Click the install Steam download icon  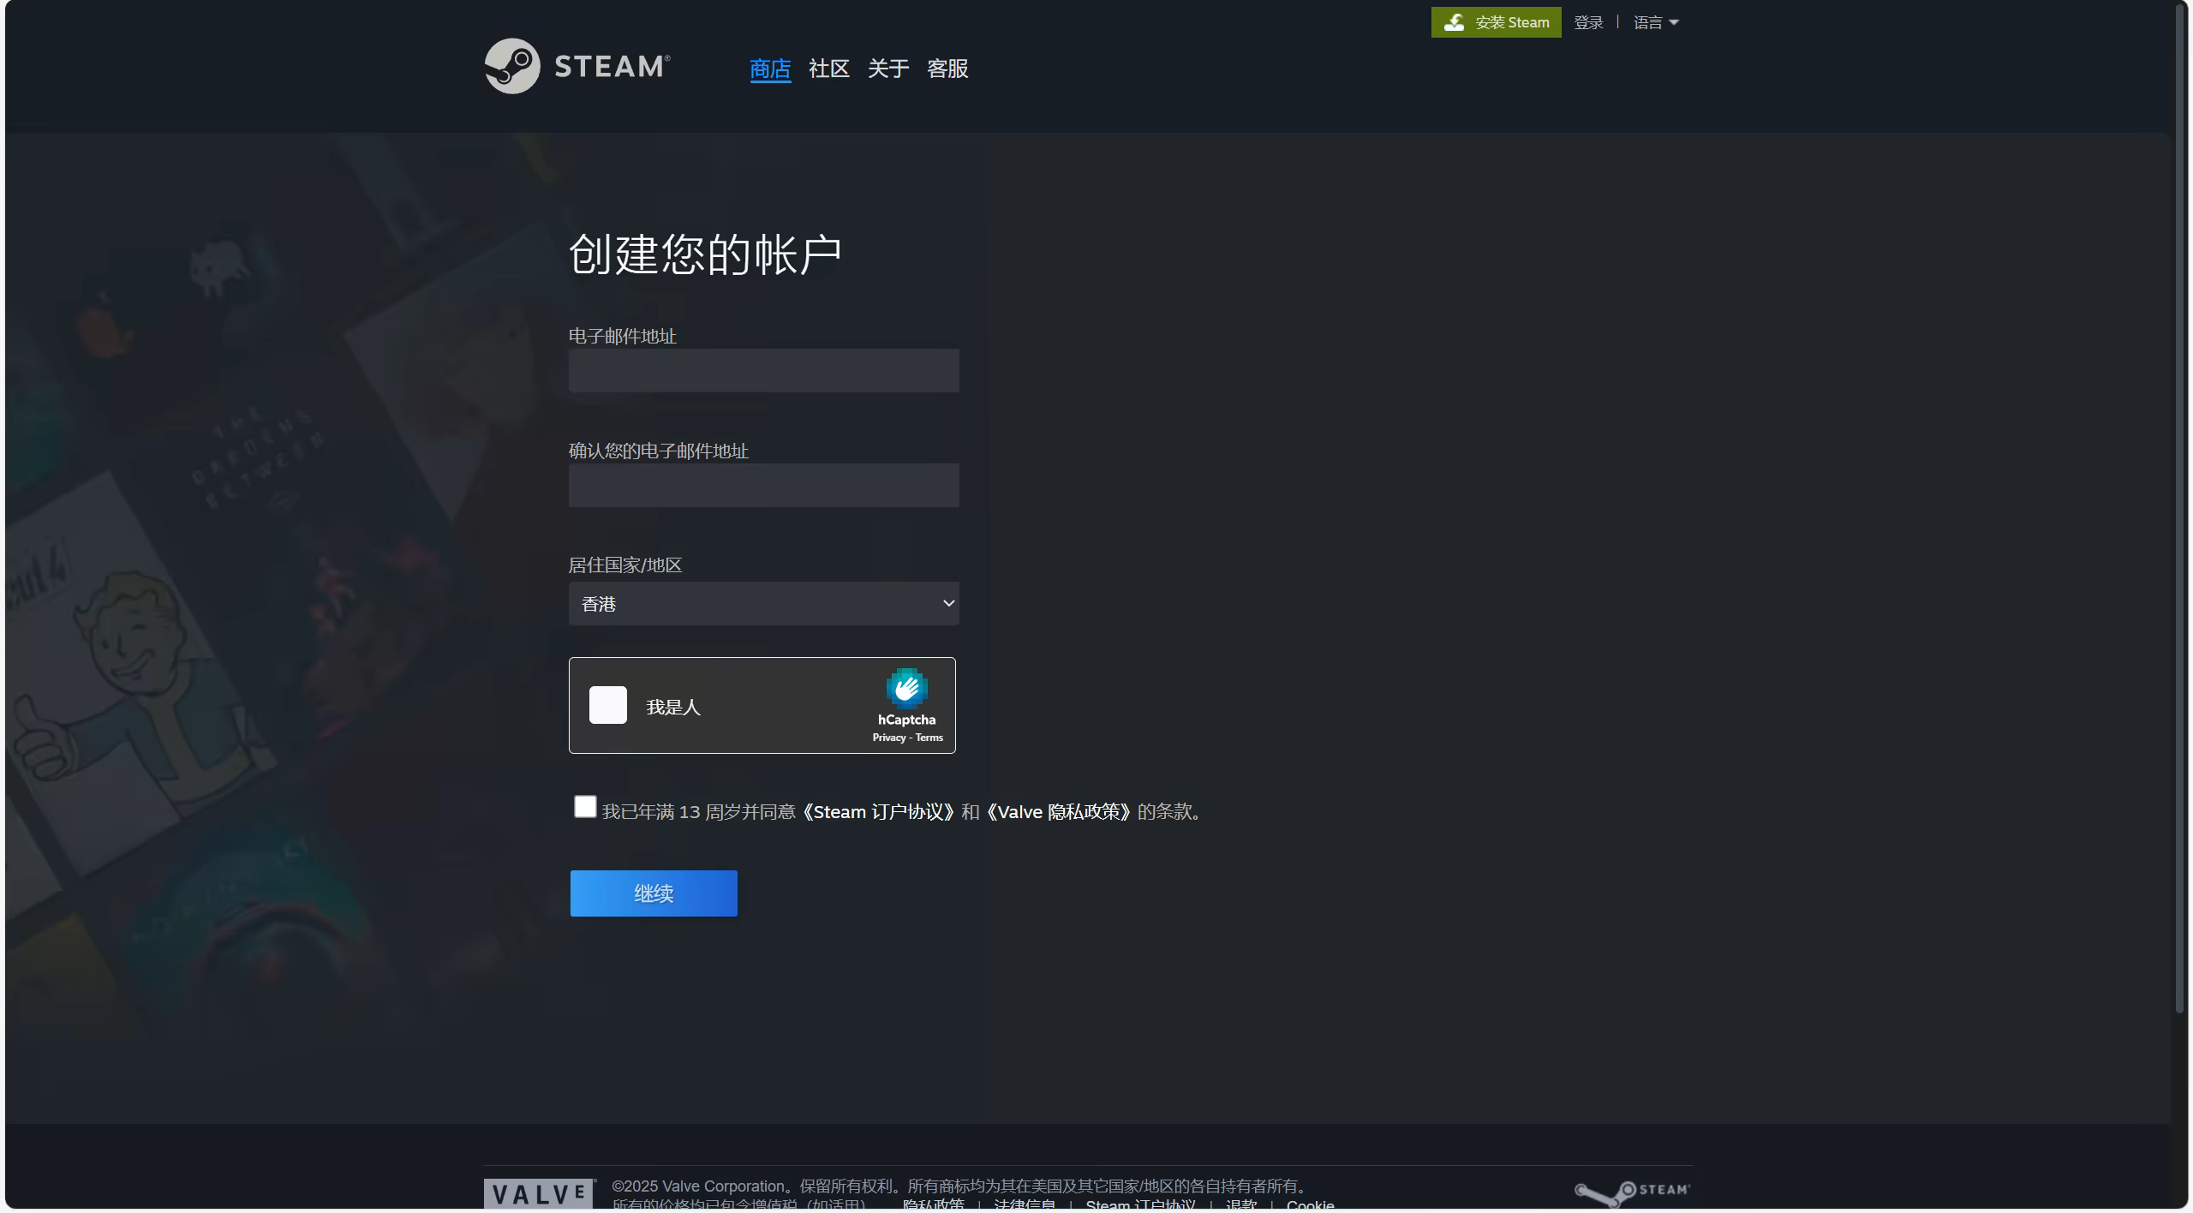1454,22
